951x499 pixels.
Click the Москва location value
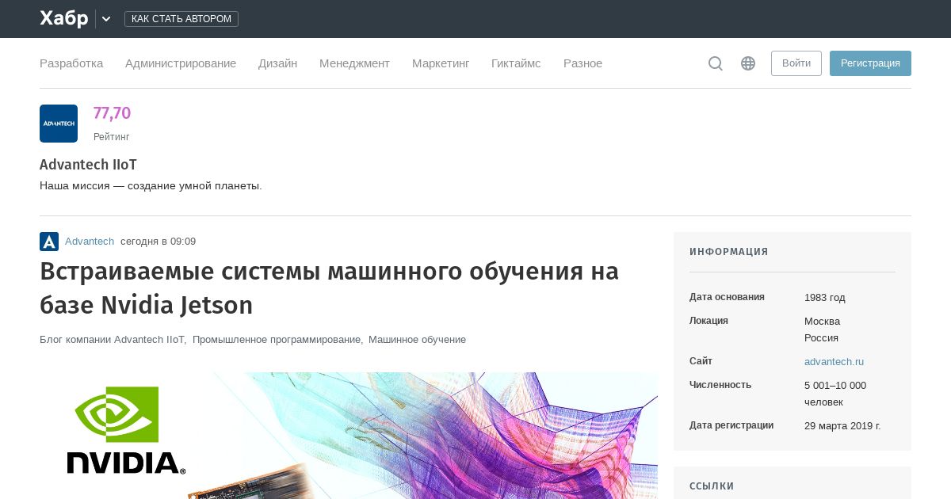[822, 322]
